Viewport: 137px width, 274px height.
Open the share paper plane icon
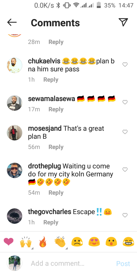(123, 22)
